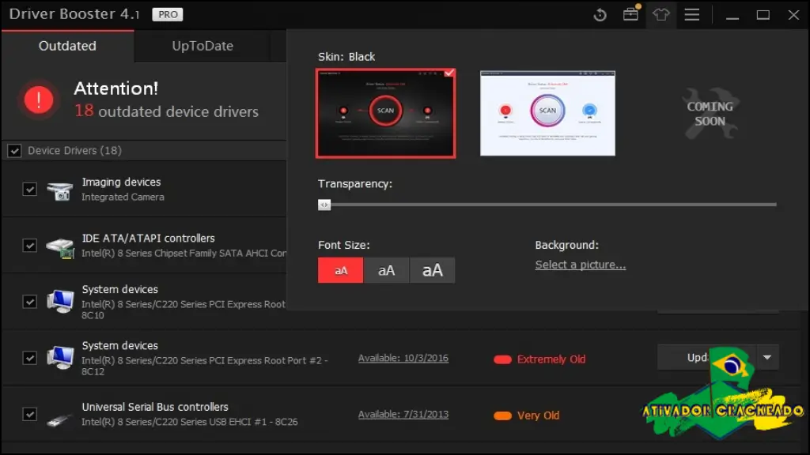Uncheck the Imaging devices checkbox
810x455 pixels.
click(30, 189)
